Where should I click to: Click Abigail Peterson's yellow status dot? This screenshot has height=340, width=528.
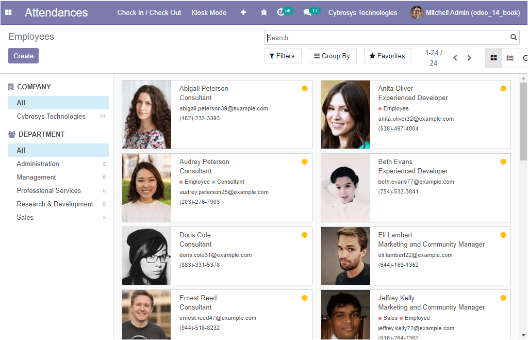(304, 89)
